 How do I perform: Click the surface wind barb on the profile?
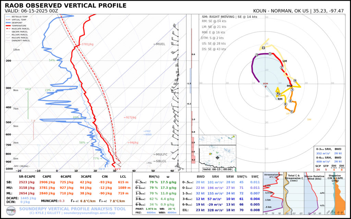pos(178,166)
